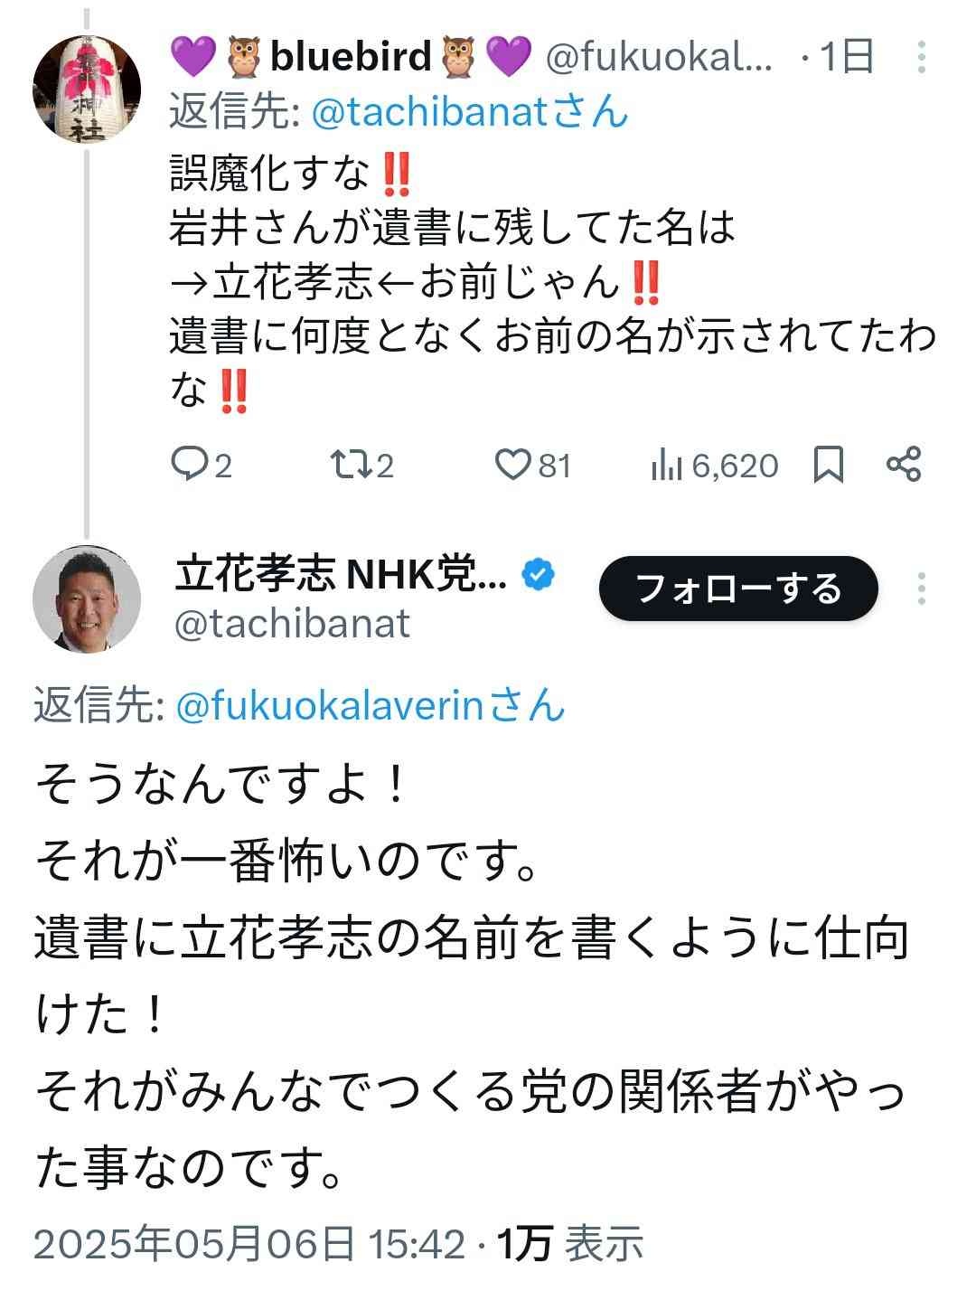976x1300 pixels.
Task: Bookmark bluebird's tweet
Action: point(829,465)
